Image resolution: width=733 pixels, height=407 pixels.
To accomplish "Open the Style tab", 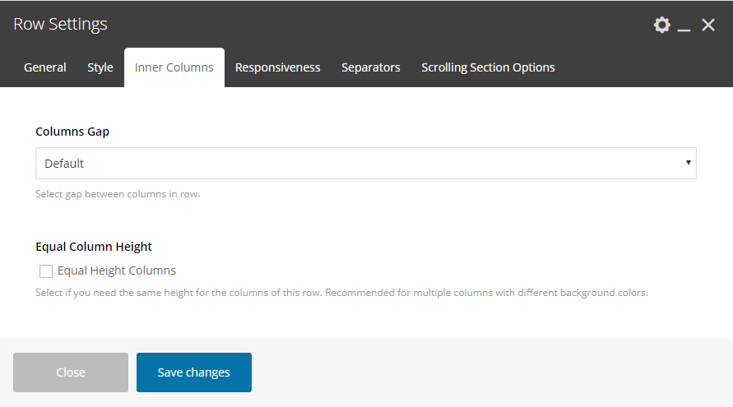I will pos(100,67).
